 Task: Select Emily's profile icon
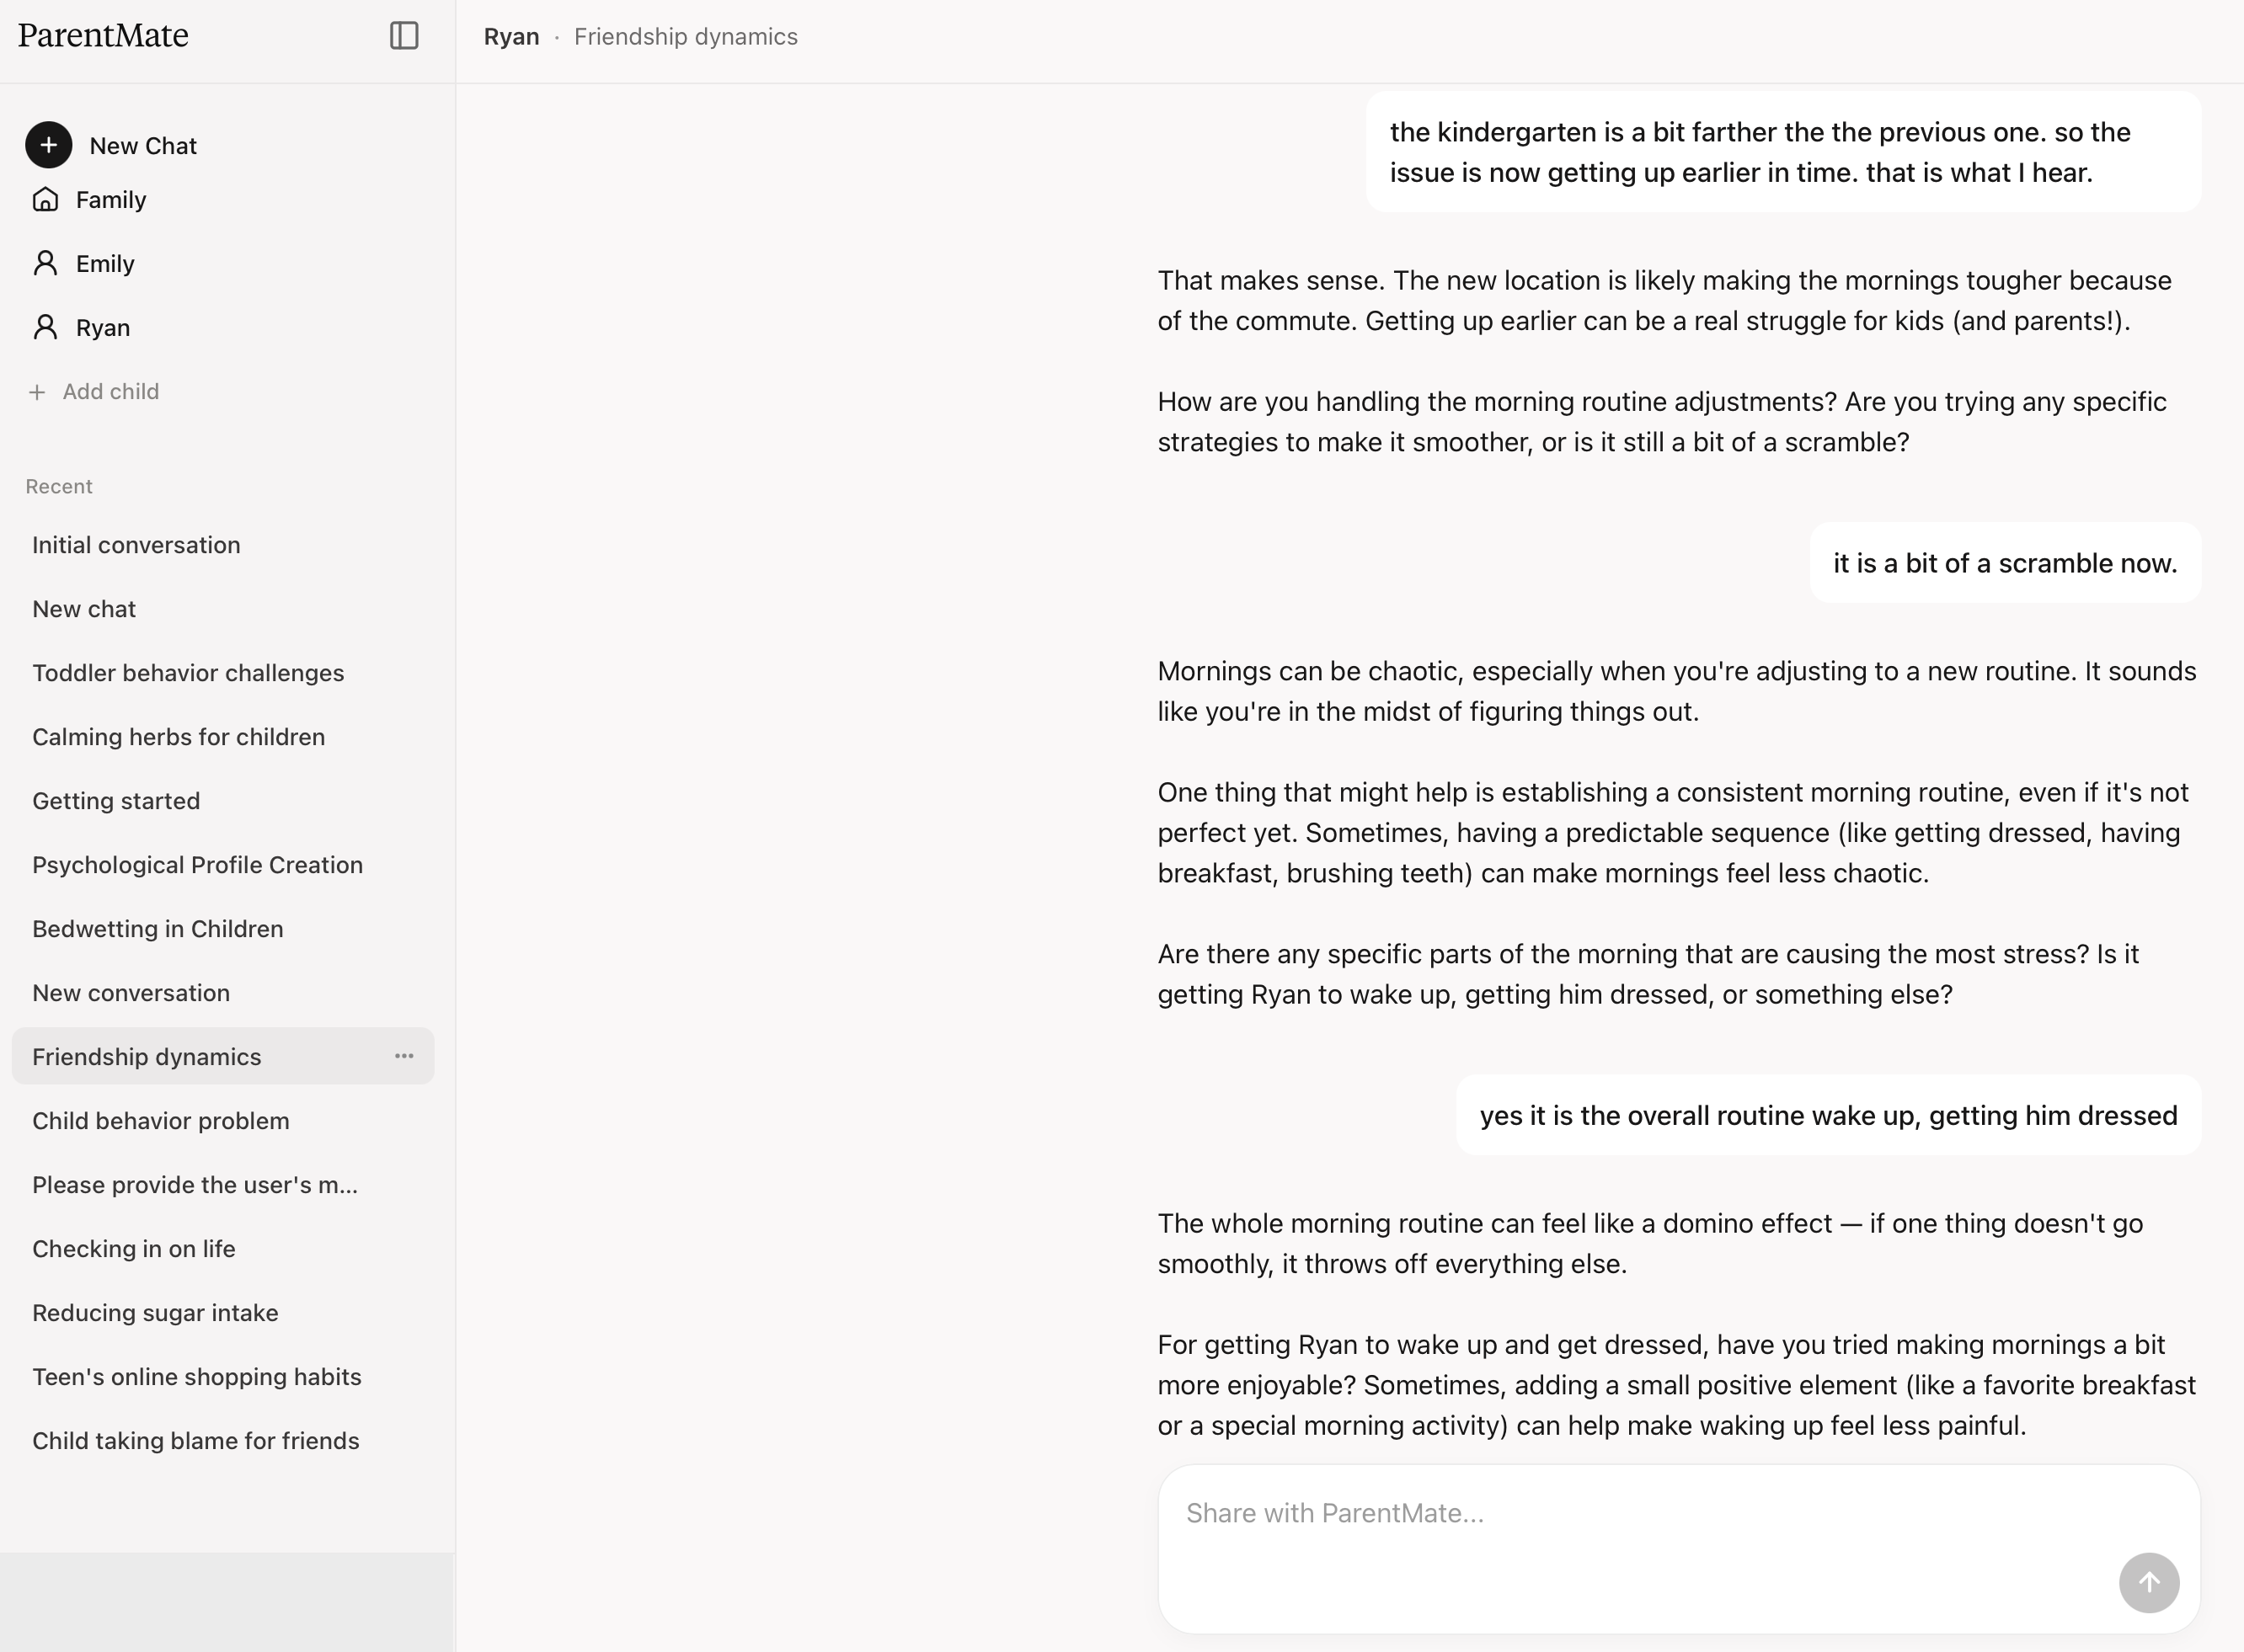pyautogui.click(x=46, y=262)
